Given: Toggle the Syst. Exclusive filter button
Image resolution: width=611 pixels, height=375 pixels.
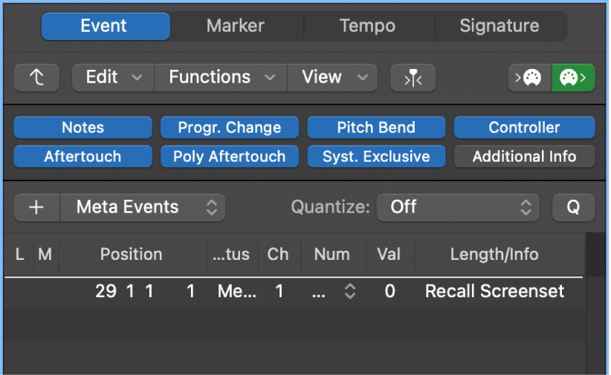Looking at the screenshot, I should point(376,157).
